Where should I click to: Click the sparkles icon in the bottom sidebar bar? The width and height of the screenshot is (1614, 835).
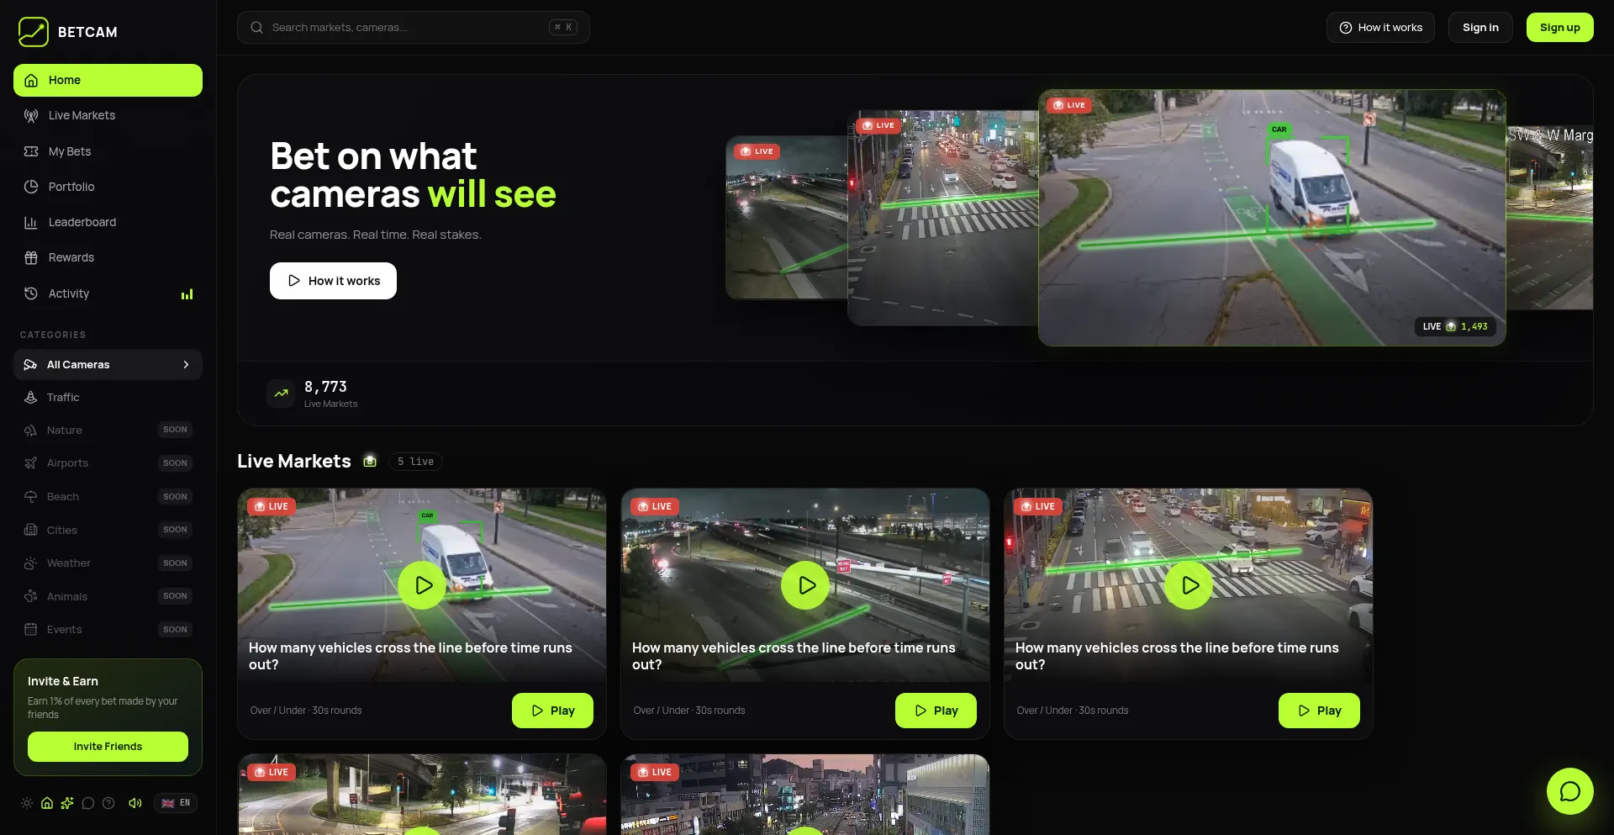67,803
